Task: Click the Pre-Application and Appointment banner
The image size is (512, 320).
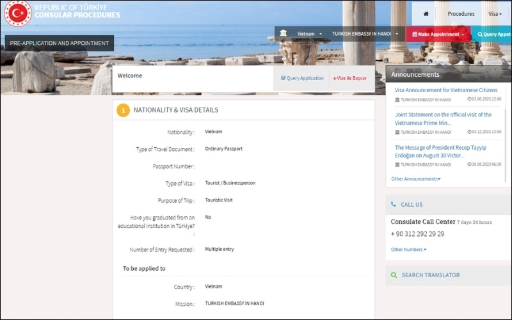Action: pyautogui.click(x=60, y=44)
